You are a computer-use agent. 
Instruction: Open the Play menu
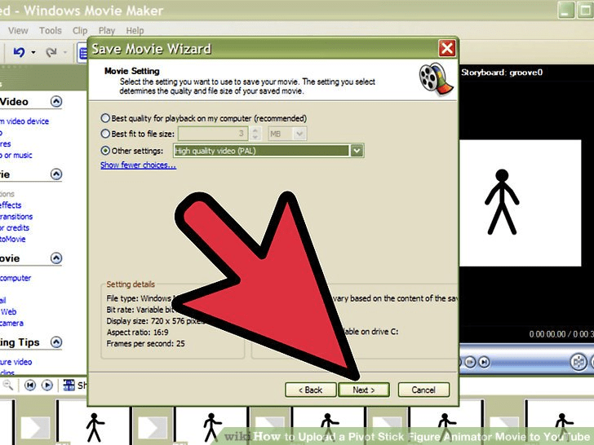click(106, 31)
